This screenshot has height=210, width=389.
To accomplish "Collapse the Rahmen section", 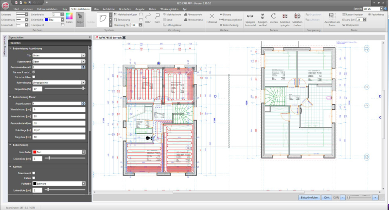I will [x=10, y=167].
